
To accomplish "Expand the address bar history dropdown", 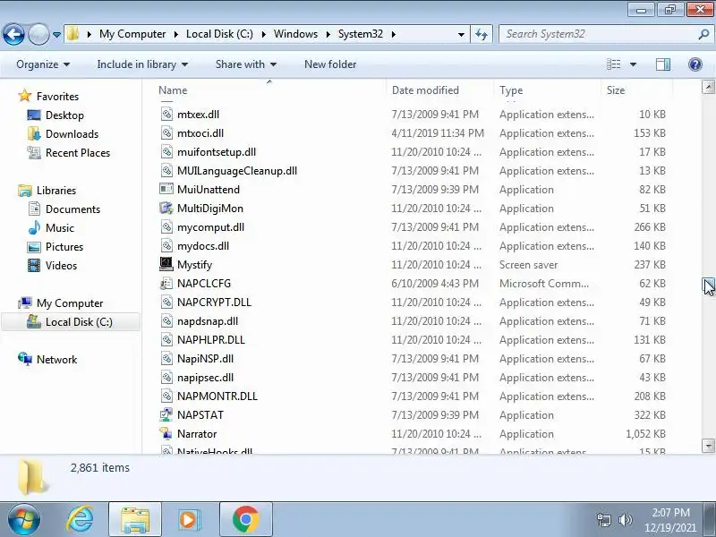I will tap(461, 35).
